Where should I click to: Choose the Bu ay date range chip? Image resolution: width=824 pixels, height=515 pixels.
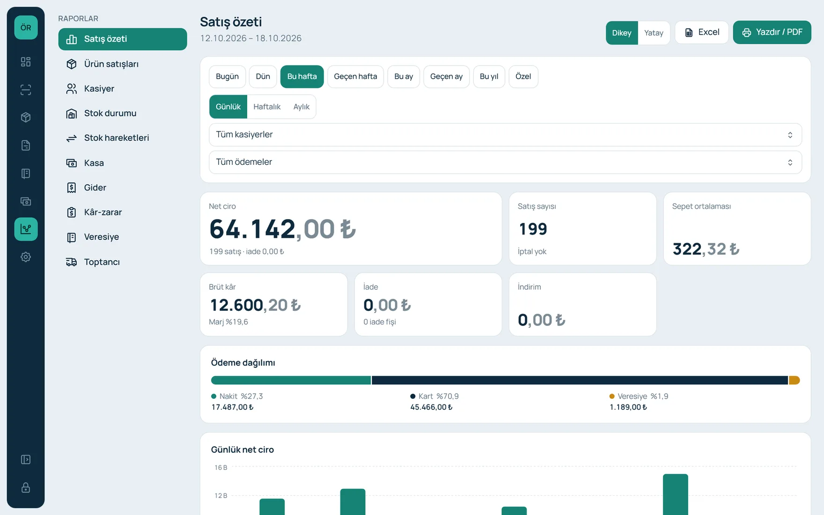pos(404,76)
